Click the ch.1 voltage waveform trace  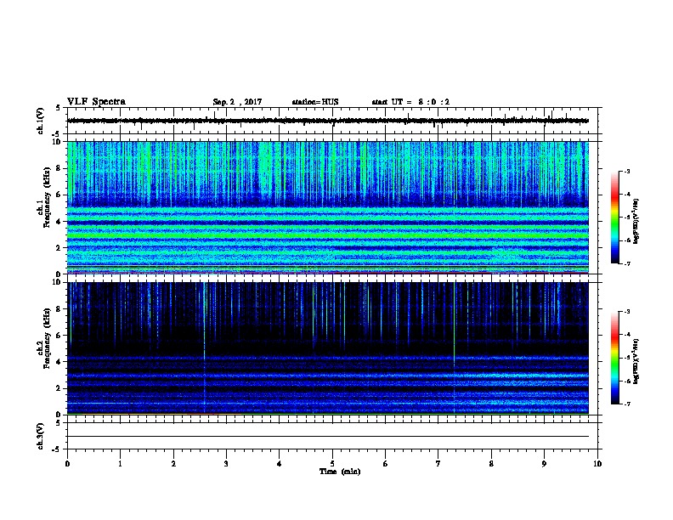tap(328, 121)
